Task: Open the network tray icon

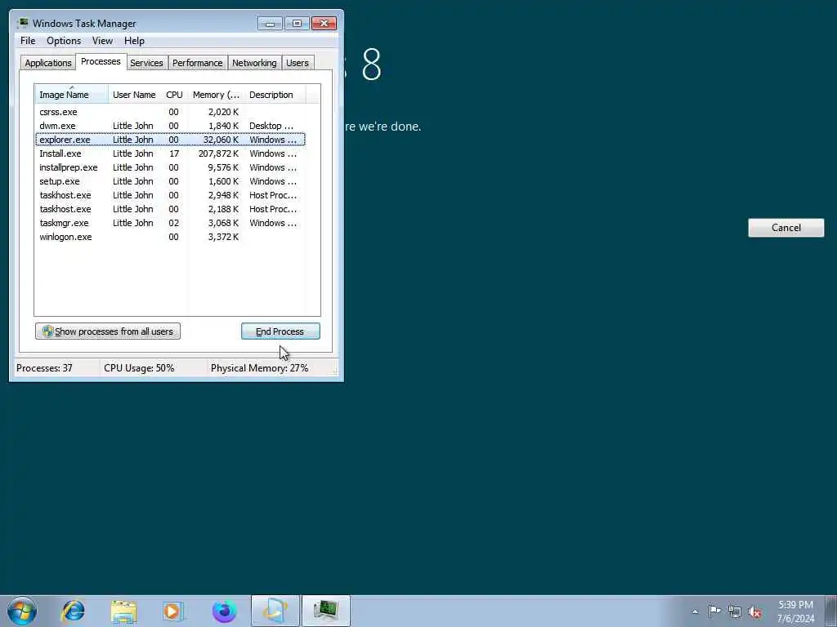Action: [735, 611]
